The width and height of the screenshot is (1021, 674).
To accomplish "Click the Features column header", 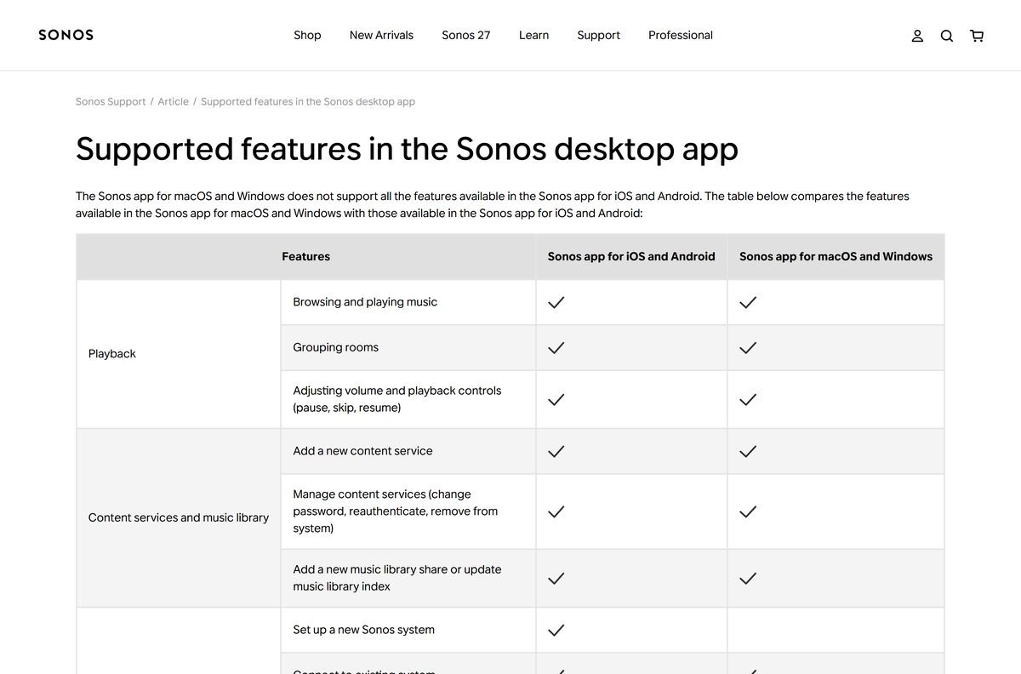I will pyautogui.click(x=306, y=256).
